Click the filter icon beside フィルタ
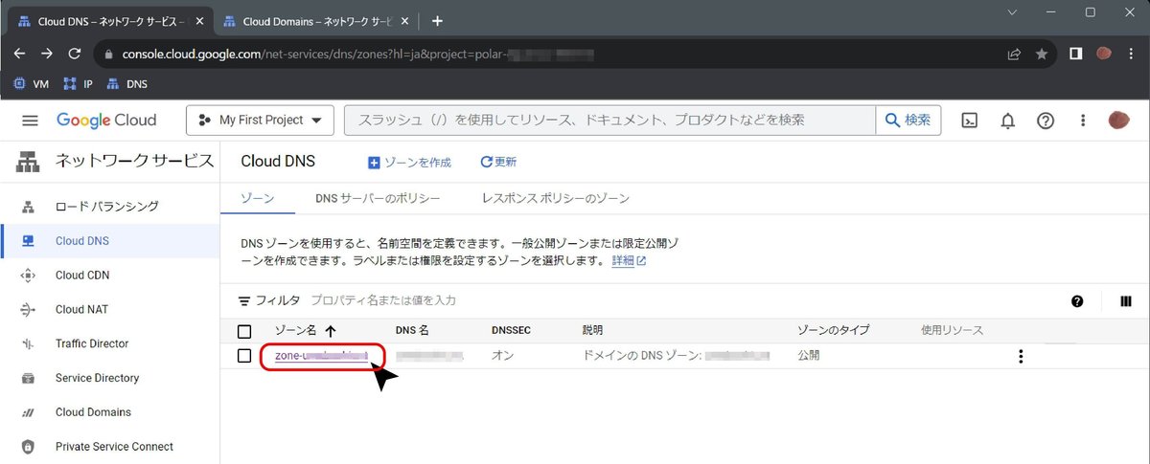Image resolution: width=1150 pixels, height=464 pixels. click(x=244, y=300)
